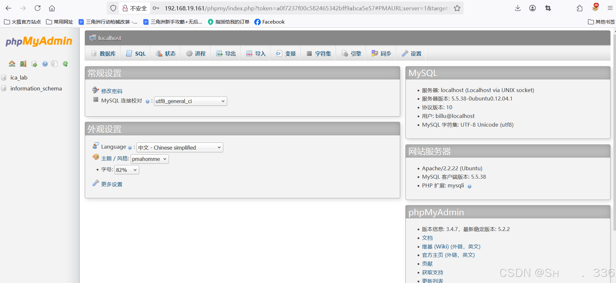Open help icon next to MySQL 连接校对
Viewport: 616px width, 283px height.
tap(148, 101)
